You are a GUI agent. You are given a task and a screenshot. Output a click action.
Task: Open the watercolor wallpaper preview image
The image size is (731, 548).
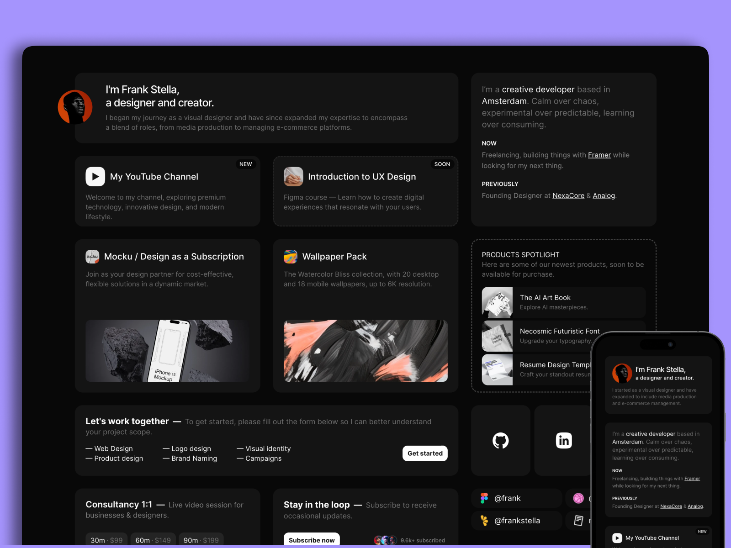365,351
